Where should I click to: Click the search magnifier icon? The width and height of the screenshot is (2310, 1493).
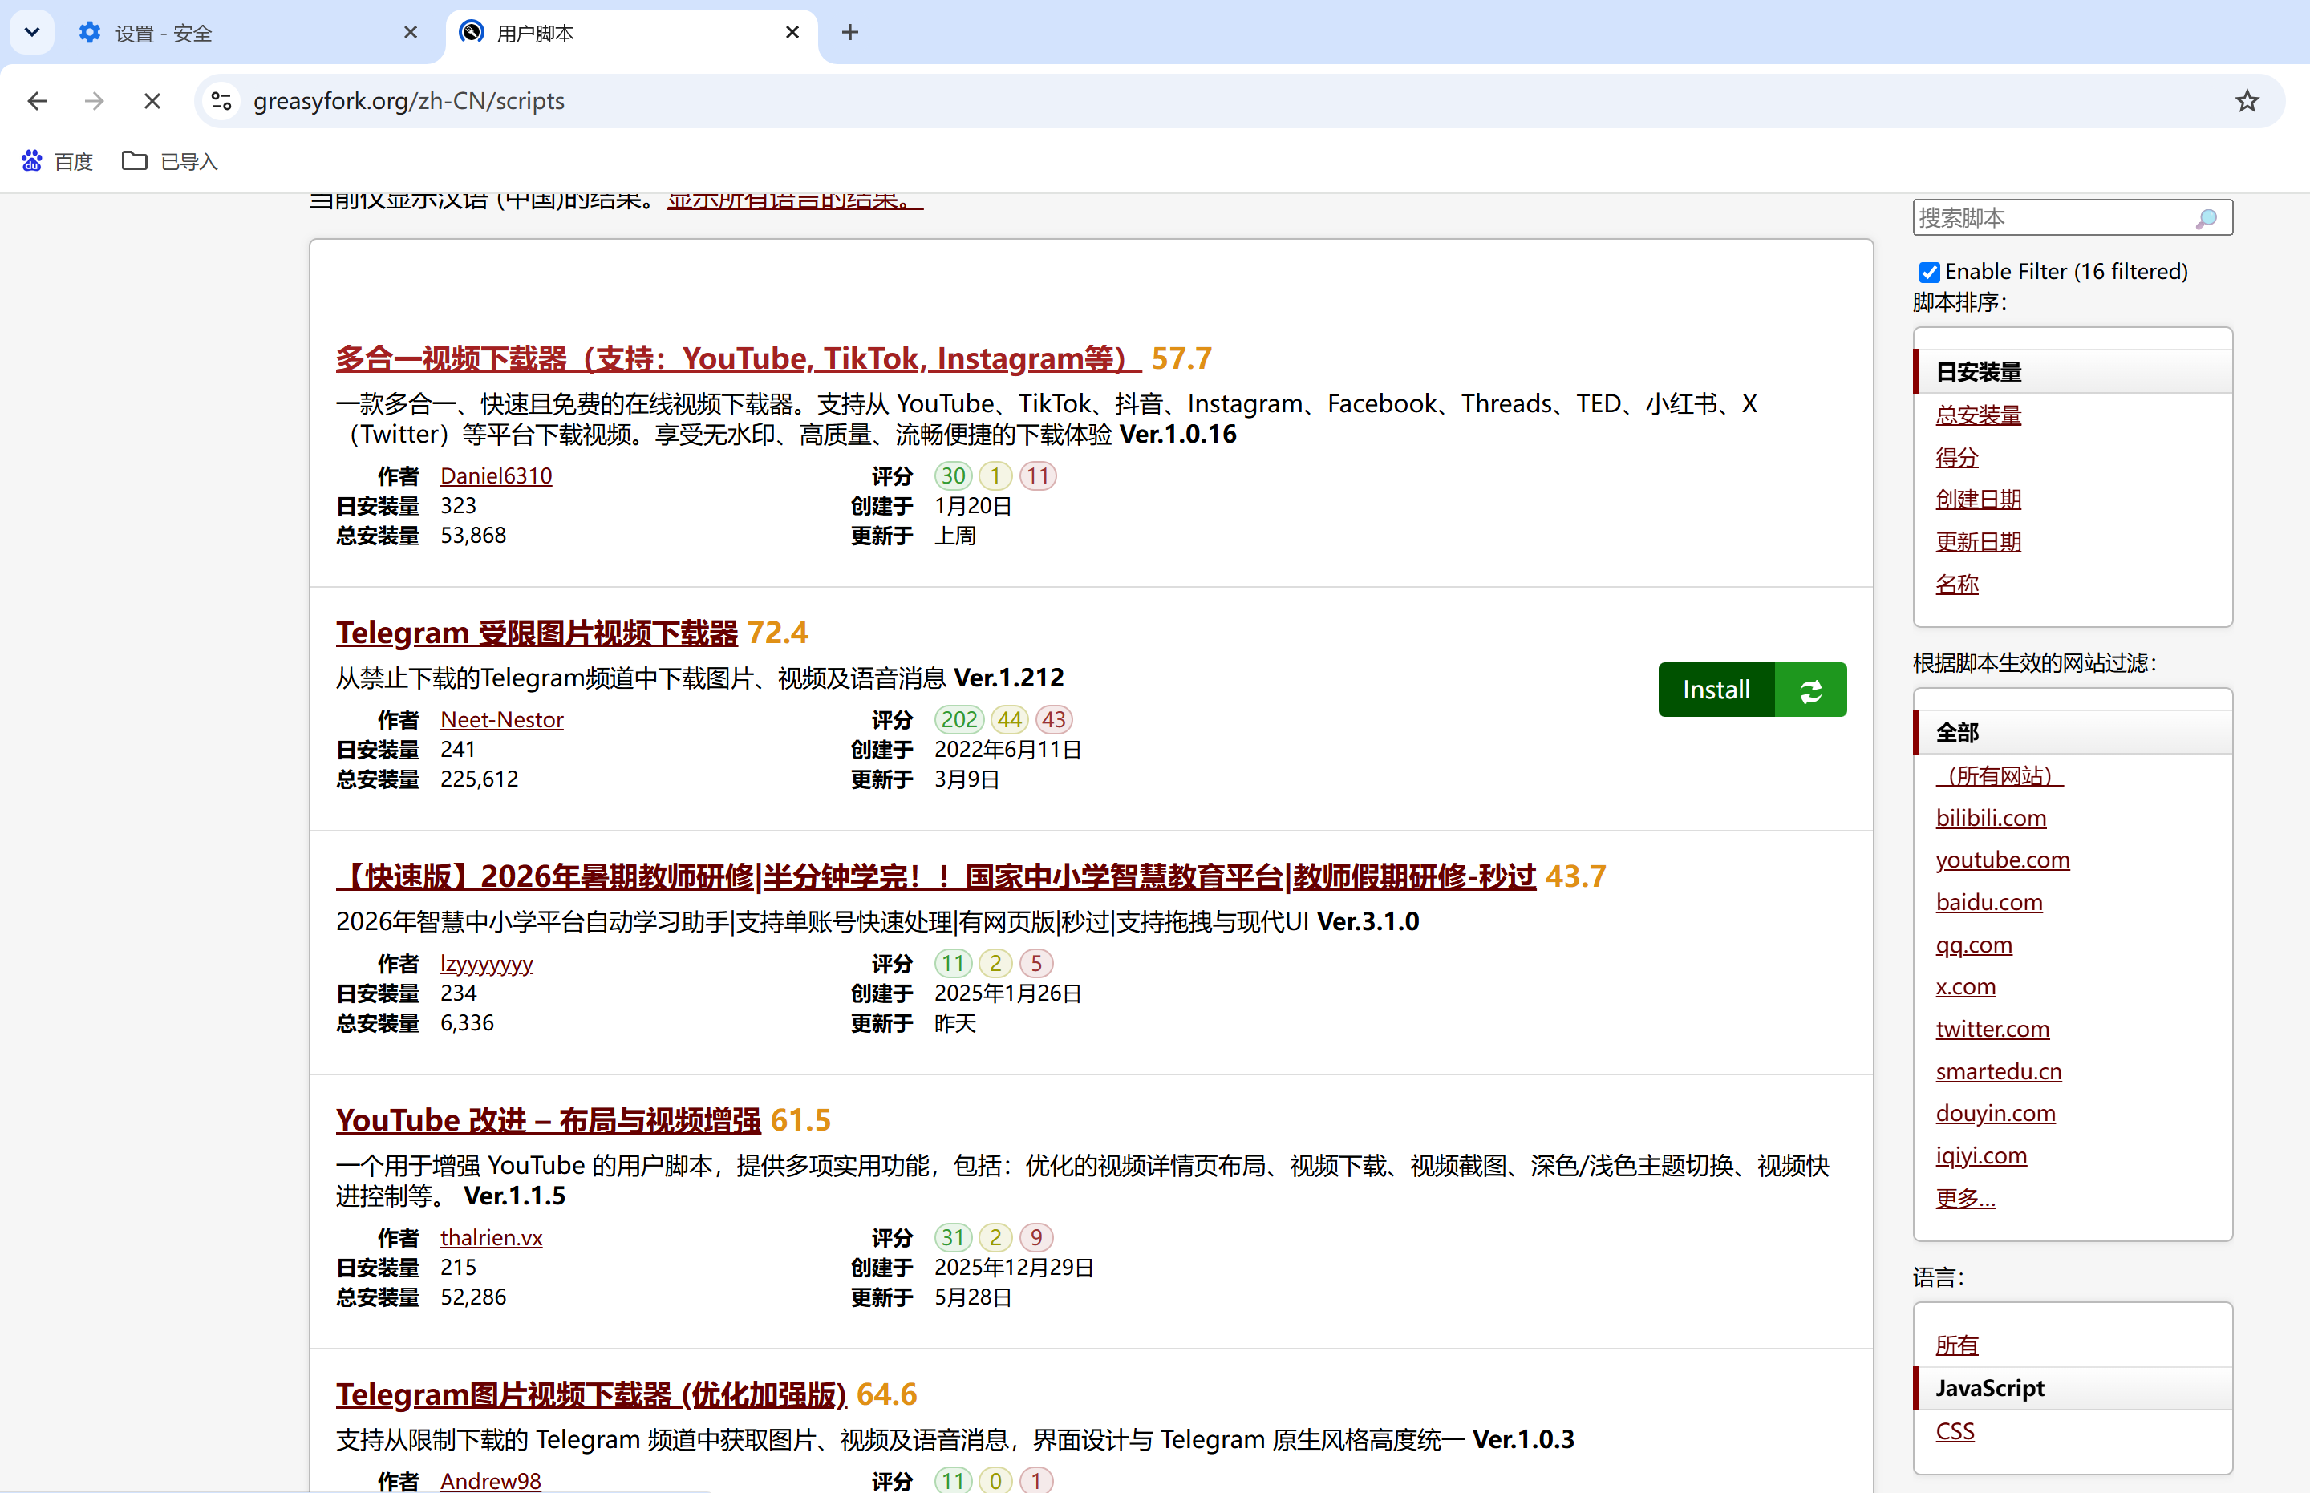click(2207, 218)
